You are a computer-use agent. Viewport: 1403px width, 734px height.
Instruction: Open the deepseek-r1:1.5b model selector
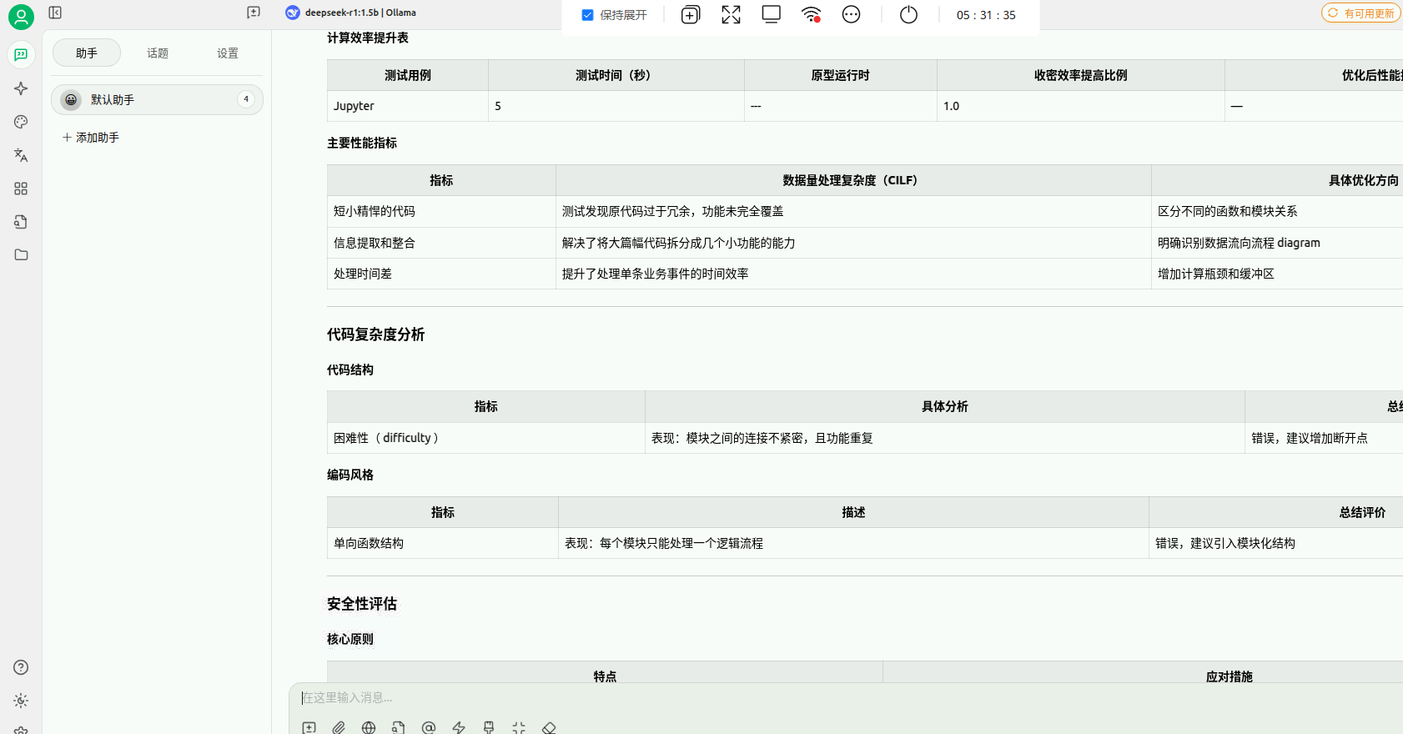pyautogui.click(x=351, y=13)
